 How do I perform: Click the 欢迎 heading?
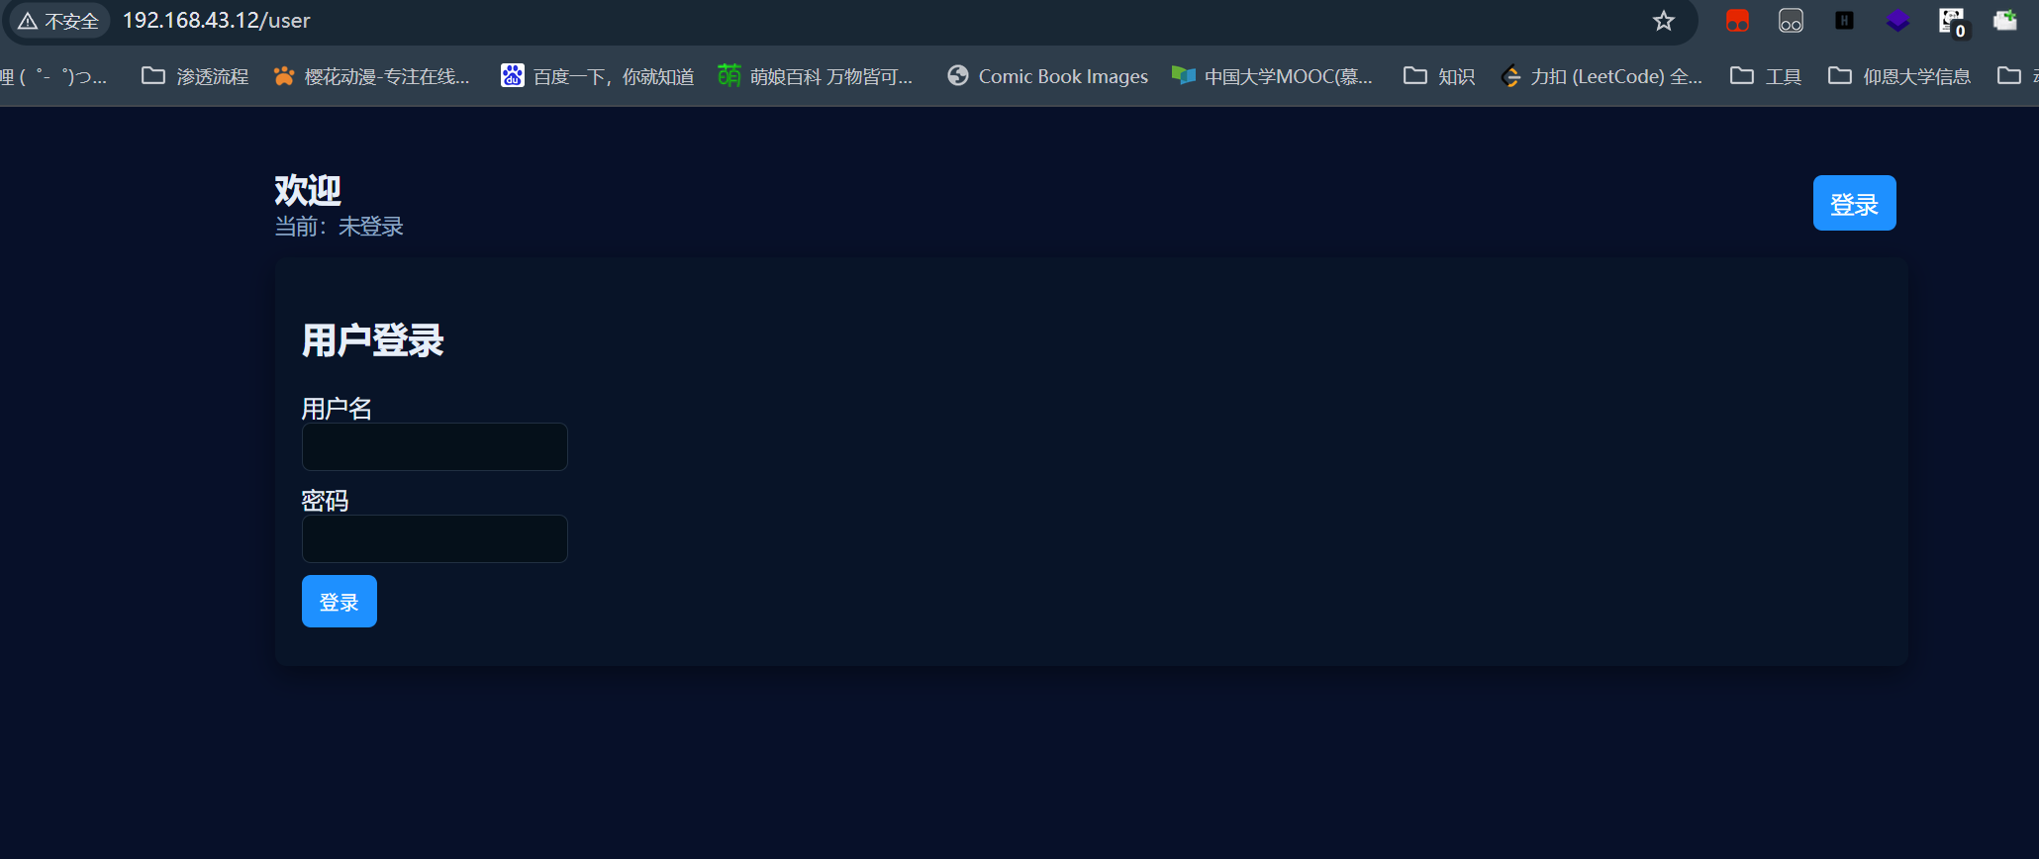308,189
